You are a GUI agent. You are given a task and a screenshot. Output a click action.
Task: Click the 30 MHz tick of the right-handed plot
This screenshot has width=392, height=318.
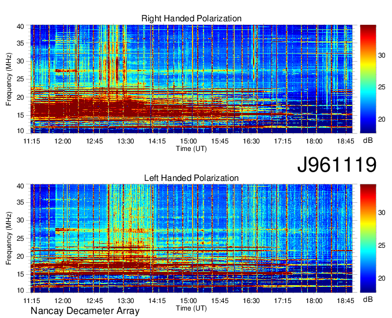[20, 61]
